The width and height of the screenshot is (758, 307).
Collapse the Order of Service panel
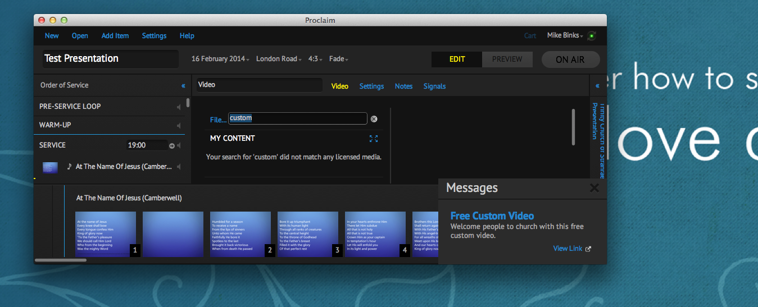coord(183,86)
